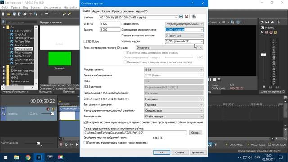
Task: Delete template with the red X icon
Action: (x=186, y=17)
